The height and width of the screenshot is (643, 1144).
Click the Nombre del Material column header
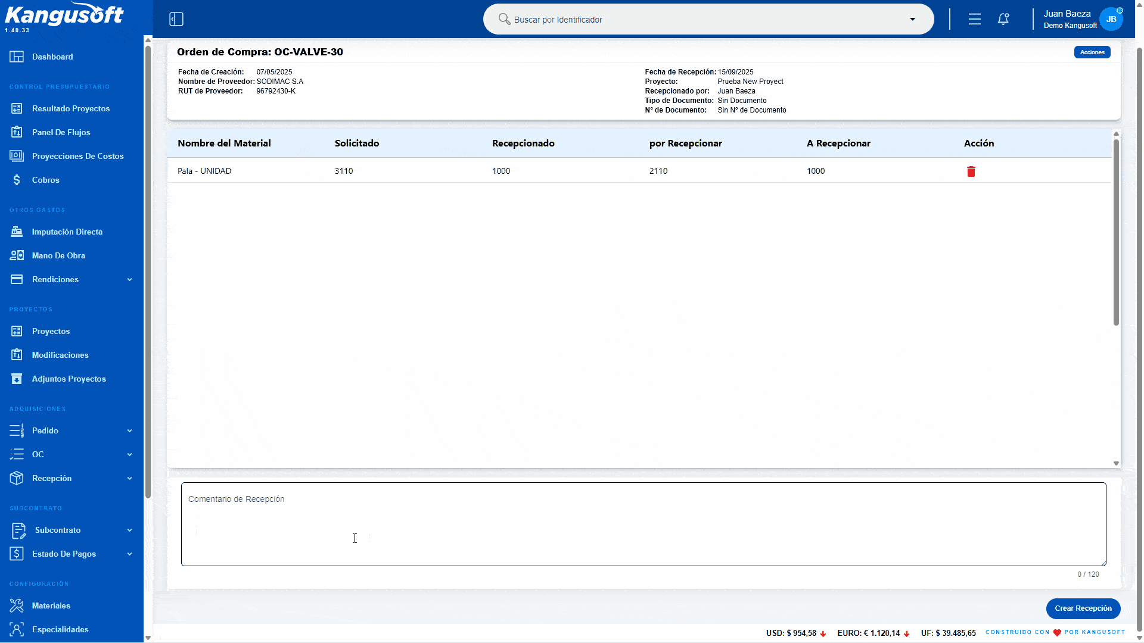tap(224, 143)
